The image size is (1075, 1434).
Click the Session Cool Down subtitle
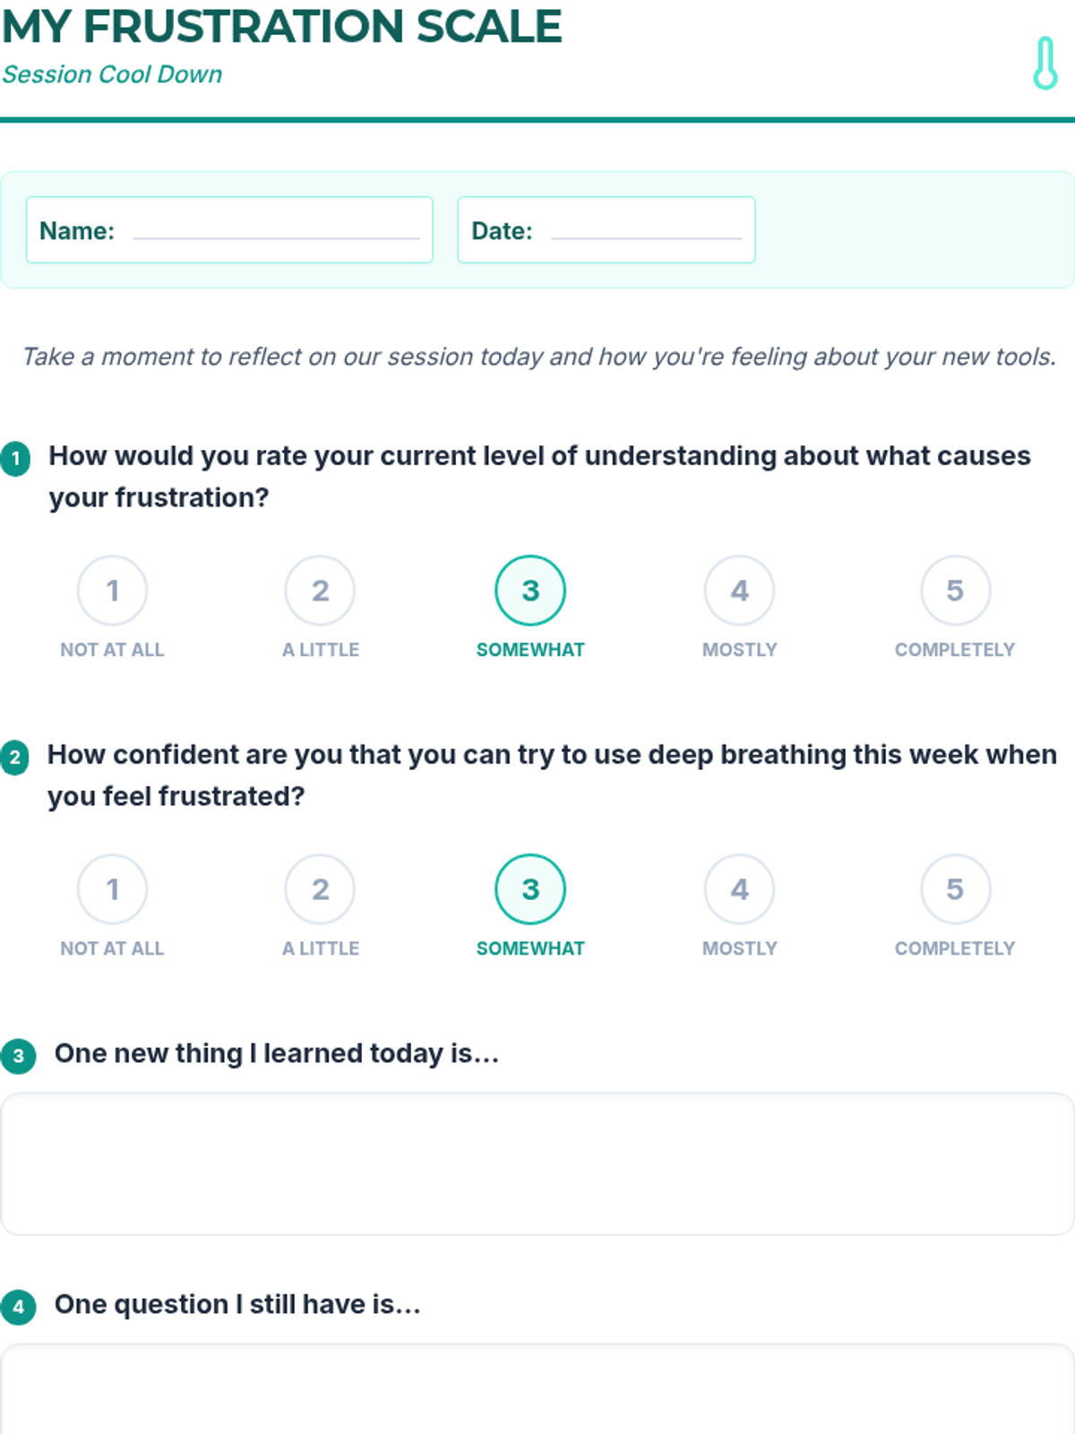click(112, 74)
